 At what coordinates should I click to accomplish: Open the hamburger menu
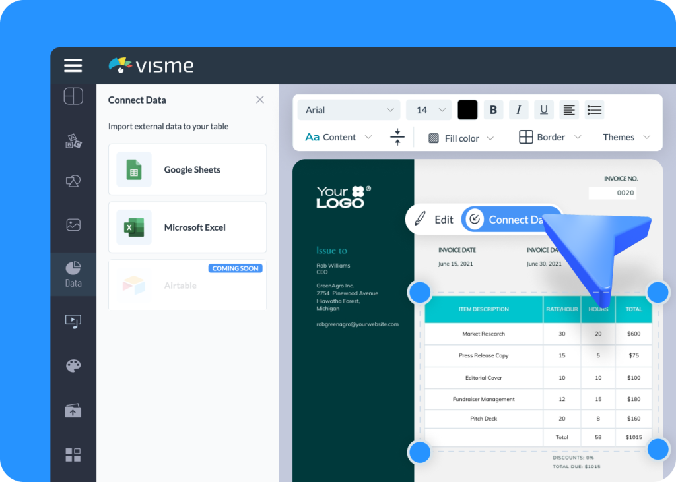tap(73, 65)
